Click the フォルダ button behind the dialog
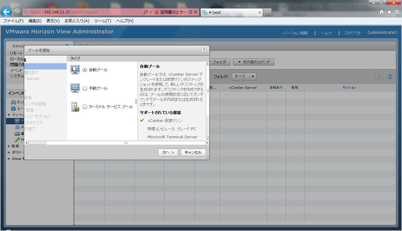 (220, 62)
